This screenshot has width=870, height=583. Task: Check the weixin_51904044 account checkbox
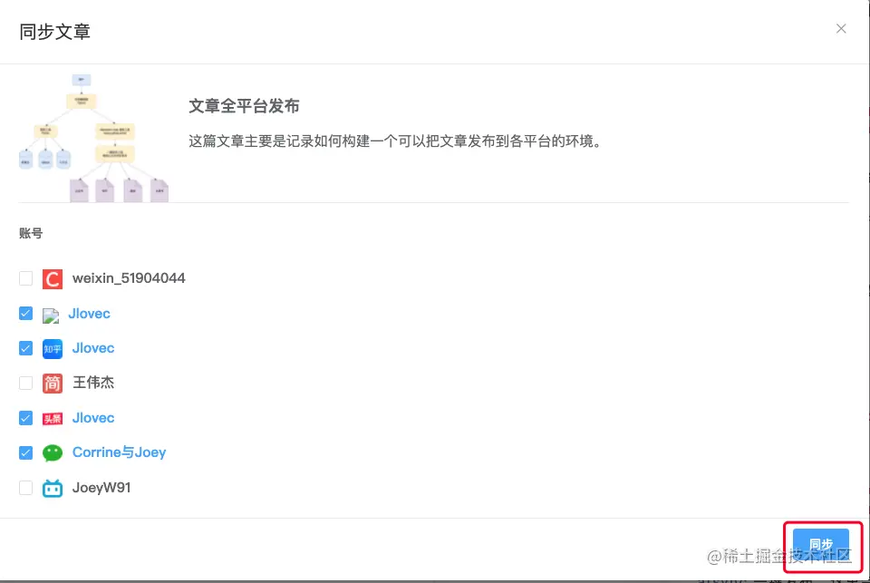25,278
